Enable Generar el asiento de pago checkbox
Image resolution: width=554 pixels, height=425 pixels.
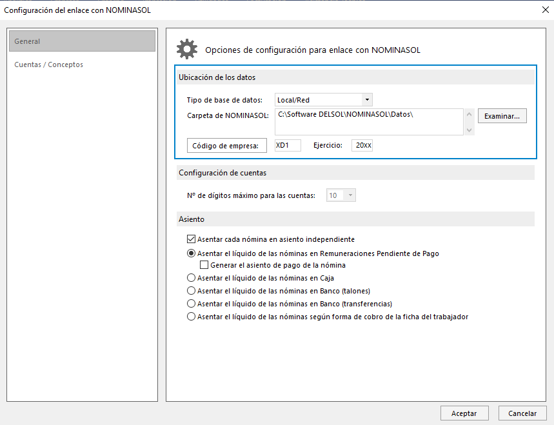(204, 265)
